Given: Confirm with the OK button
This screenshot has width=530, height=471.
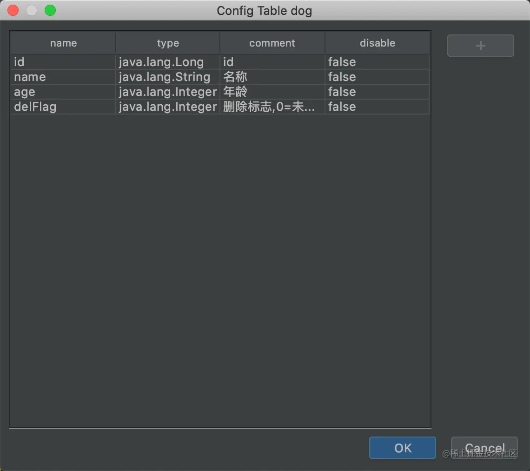Looking at the screenshot, I should pos(402,448).
